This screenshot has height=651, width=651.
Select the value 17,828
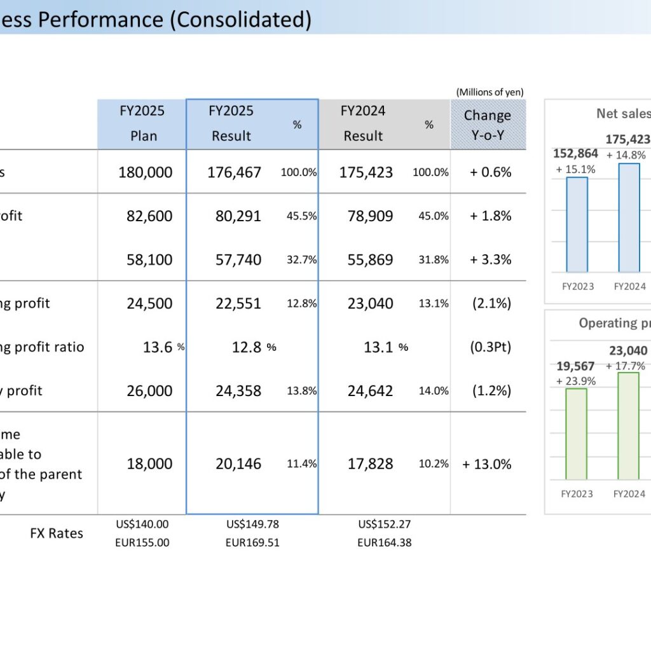coord(370,463)
